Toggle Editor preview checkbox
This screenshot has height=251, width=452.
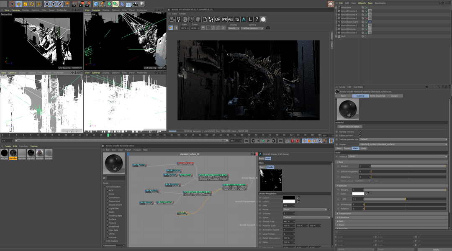pyautogui.click(x=360, y=136)
